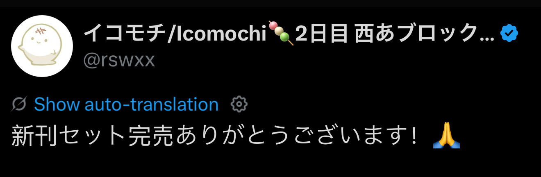
Task: Click the praying hands emoji
Action: coord(447,136)
